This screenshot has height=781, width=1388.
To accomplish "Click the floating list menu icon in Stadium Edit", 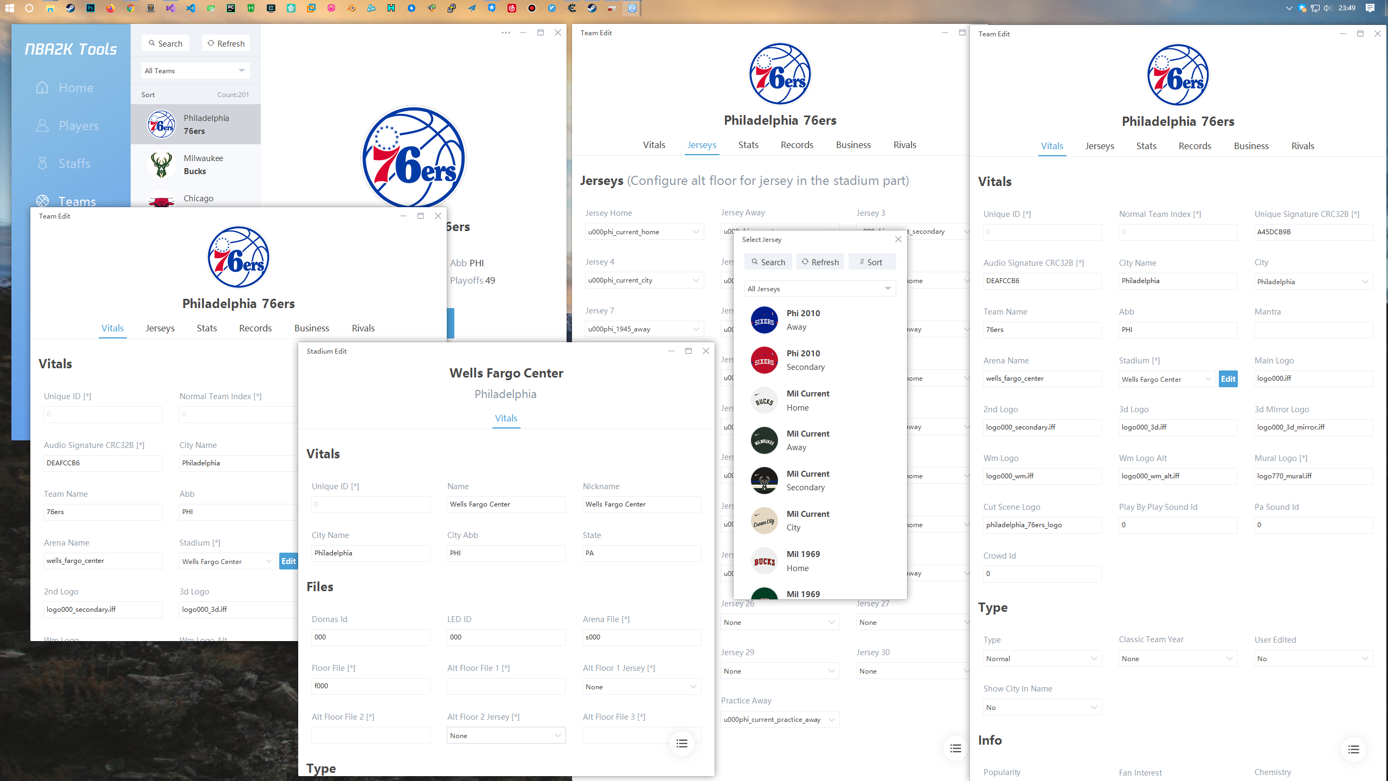I will (682, 744).
